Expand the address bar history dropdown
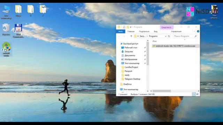This screenshot has width=223, height=125. pyautogui.click(x=166, y=36)
